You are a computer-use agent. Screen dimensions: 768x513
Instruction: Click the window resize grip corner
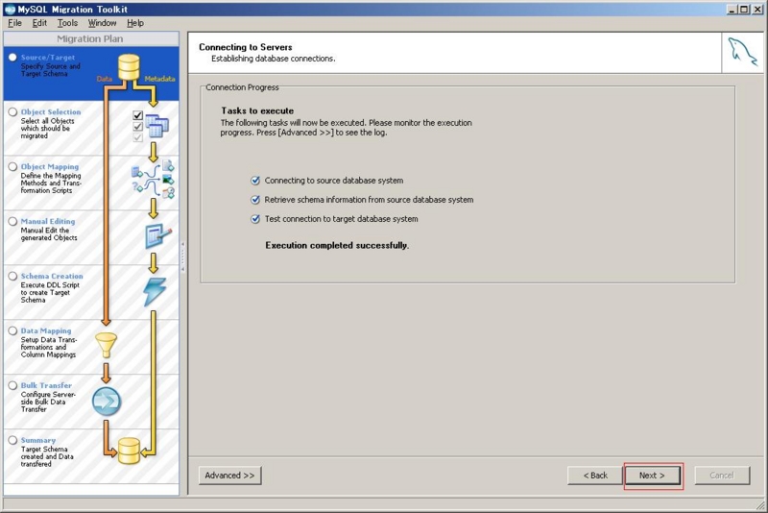[x=760, y=505]
